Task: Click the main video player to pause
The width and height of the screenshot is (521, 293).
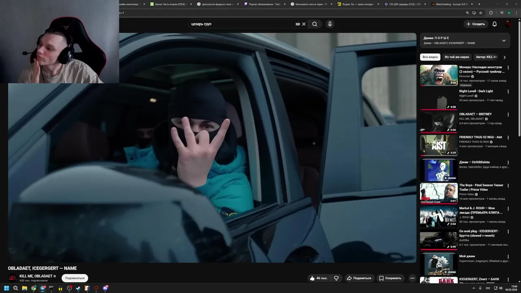Action: point(212,148)
